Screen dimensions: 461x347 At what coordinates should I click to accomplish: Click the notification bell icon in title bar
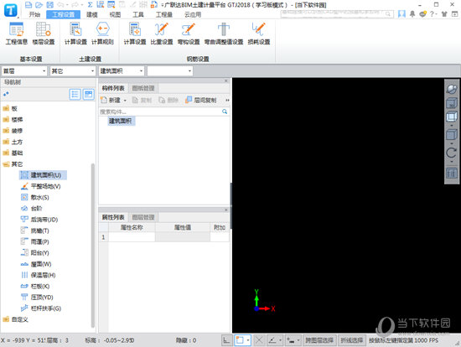[412, 13]
